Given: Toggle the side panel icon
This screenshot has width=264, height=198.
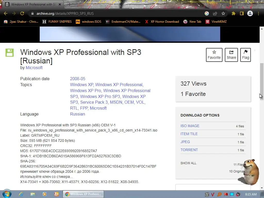Looking at the screenshot, I should pyautogui.click(x=242, y=13).
